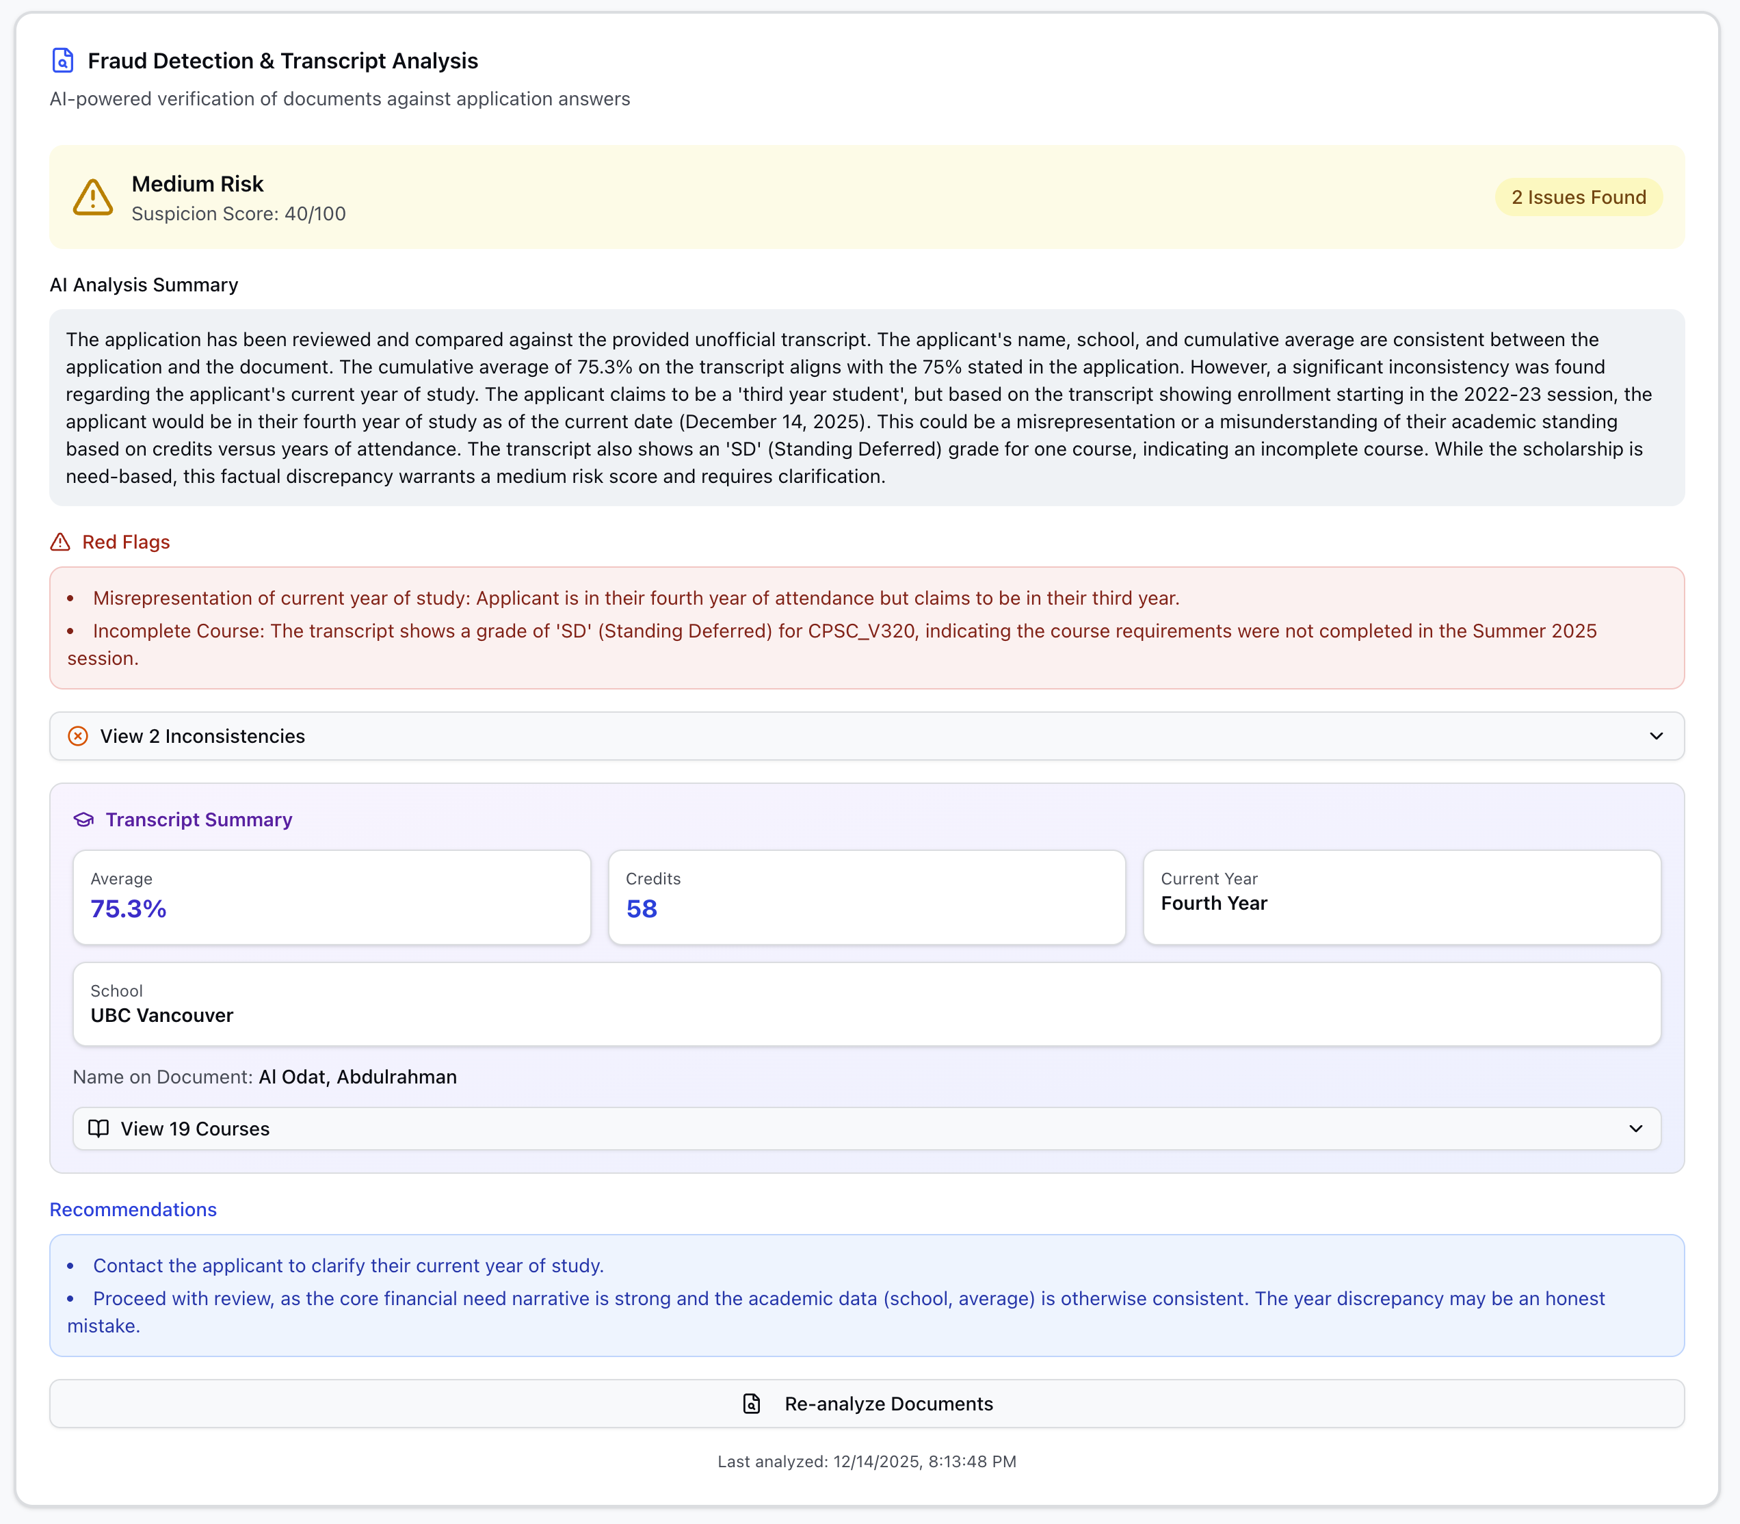Click the Credits 58 stat card
1740x1524 pixels.
tap(866, 896)
